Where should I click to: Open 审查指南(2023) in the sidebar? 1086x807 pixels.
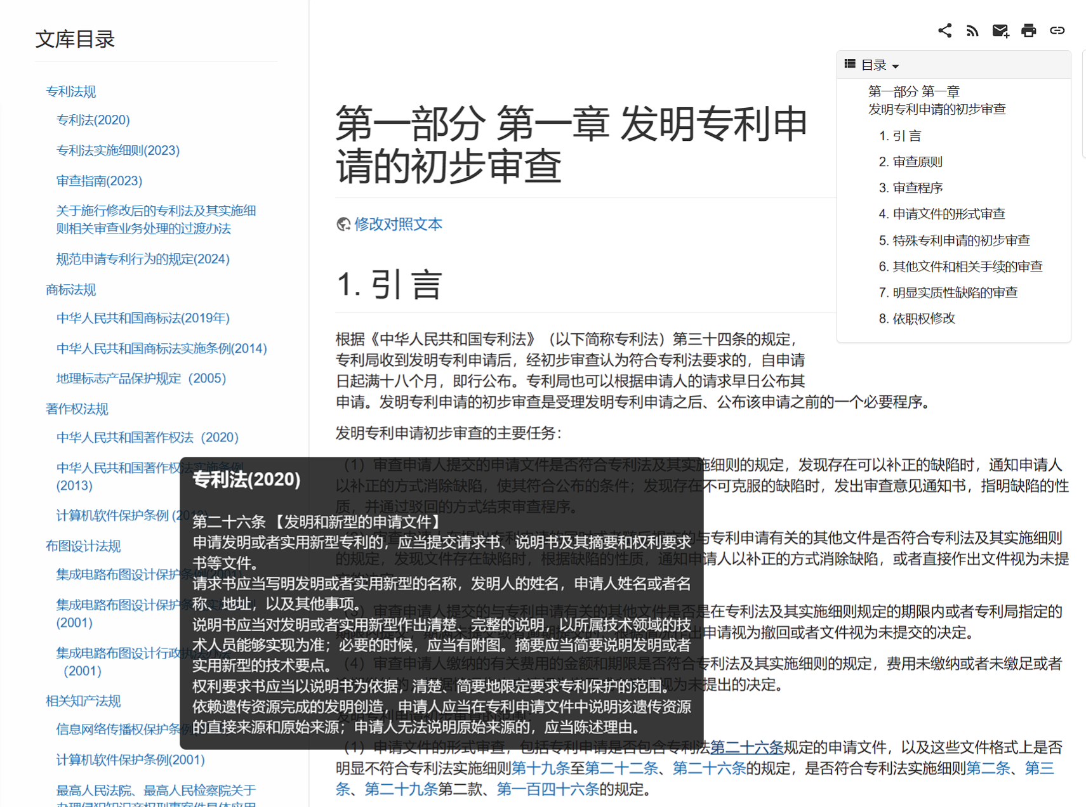(x=99, y=181)
